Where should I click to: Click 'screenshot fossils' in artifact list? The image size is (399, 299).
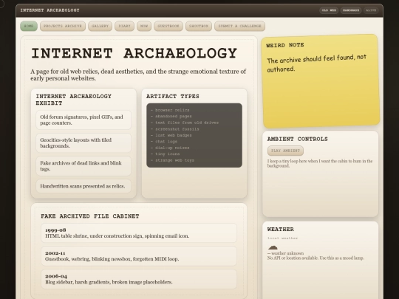177,129
